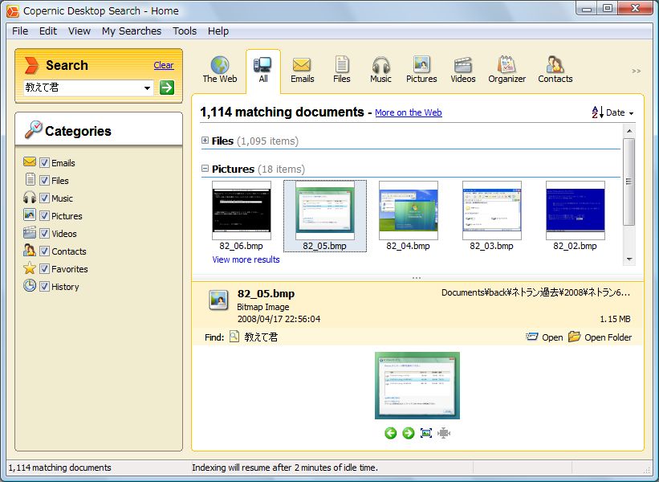Switch to the Pictures tab

[421, 70]
